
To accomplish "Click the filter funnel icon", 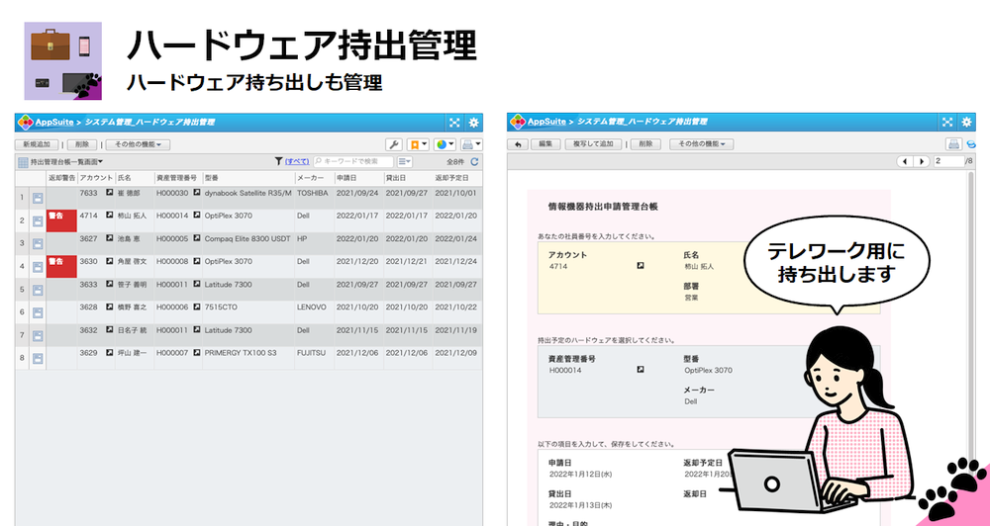I will (x=278, y=161).
